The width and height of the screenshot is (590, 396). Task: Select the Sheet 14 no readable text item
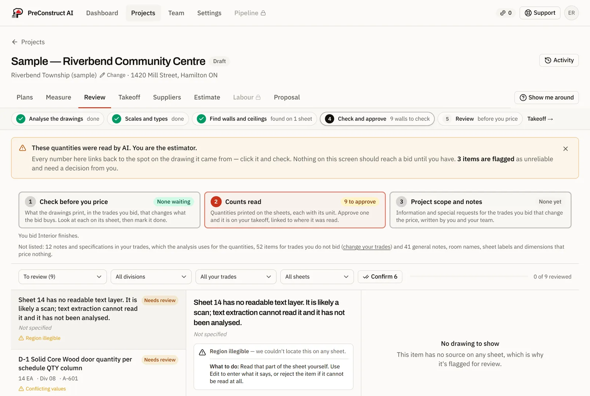click(98, 319)
